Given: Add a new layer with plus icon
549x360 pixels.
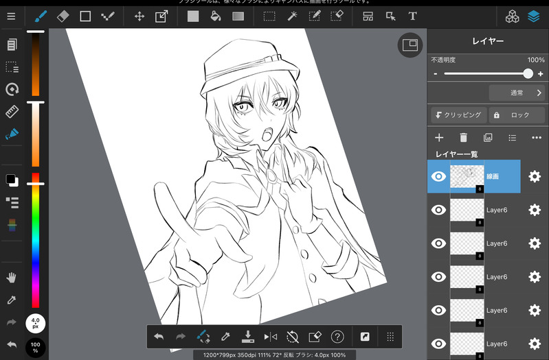Looking at the screenshot, I should [439, 138].
